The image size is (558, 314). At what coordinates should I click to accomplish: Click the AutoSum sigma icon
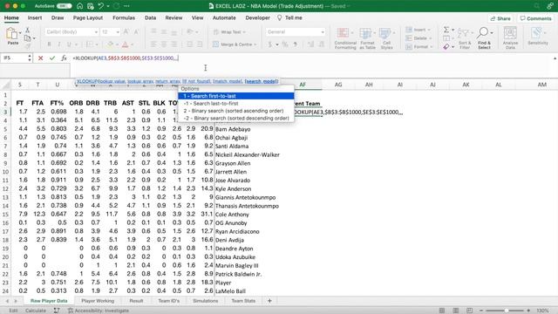(x=446, y=30)
